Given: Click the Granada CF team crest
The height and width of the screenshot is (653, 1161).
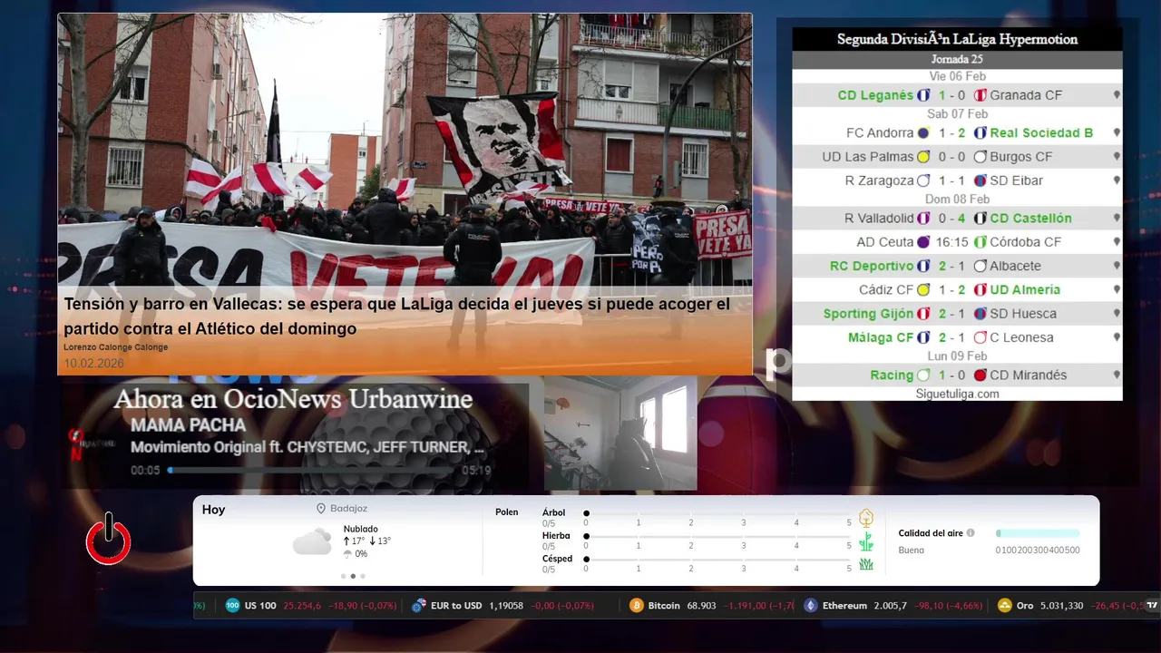Looking at the screenshot, I should (980, 95).
